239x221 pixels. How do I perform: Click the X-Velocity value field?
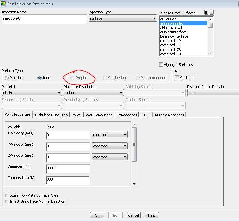click(68, 135)
